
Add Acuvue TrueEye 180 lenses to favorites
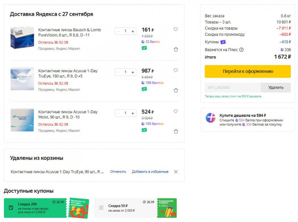point(176,70)
